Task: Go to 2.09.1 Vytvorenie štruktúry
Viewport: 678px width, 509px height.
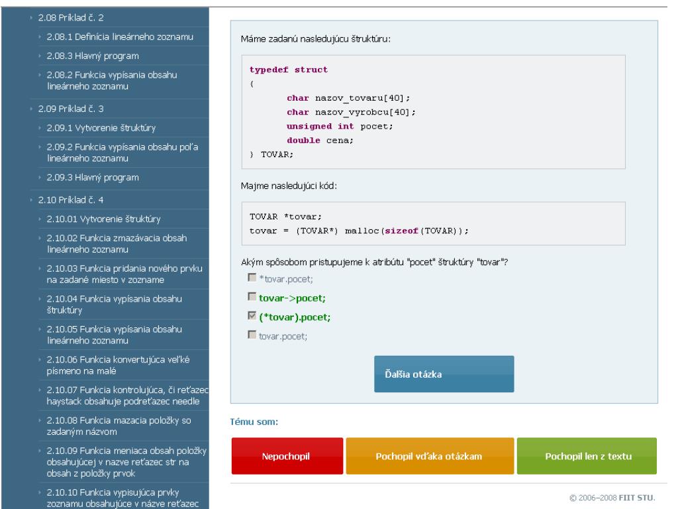Action: click(101, 128)
